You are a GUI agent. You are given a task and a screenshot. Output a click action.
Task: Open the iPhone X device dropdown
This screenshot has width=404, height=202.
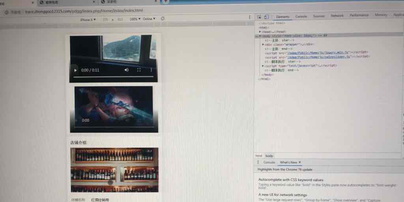pos(88,19)
